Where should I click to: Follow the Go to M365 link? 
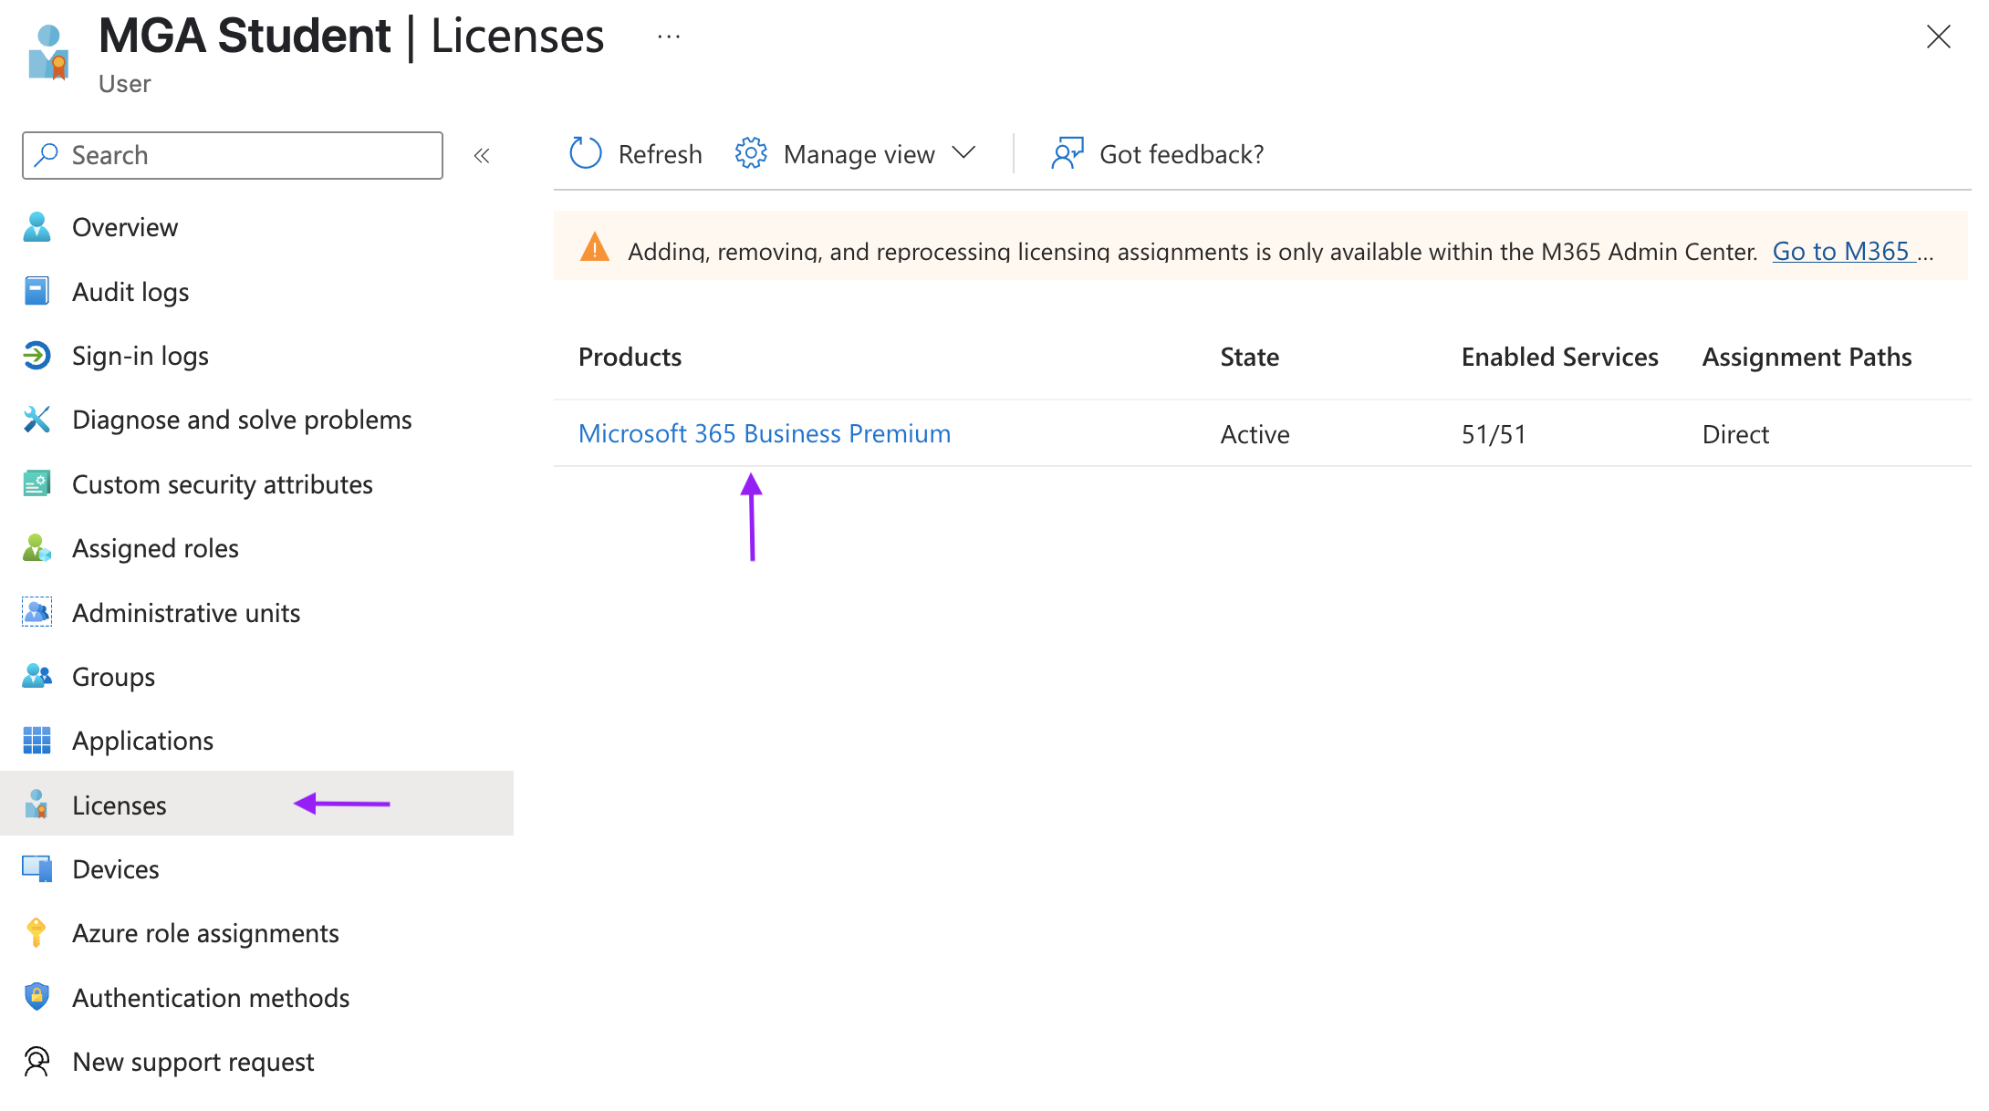pyautogui.click(x=1840, y=251)
